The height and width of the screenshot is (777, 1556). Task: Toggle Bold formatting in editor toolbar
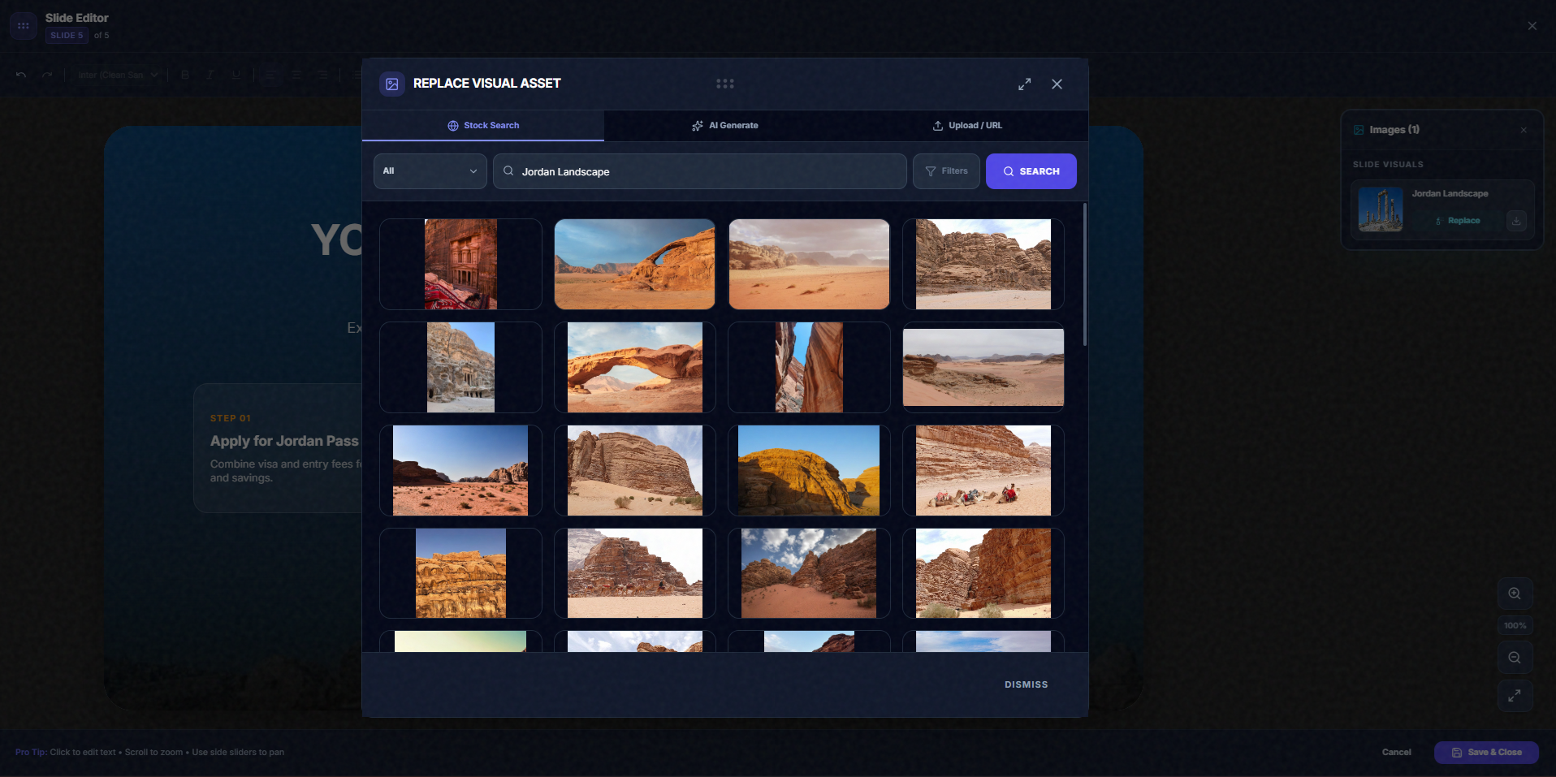[185, 75]
